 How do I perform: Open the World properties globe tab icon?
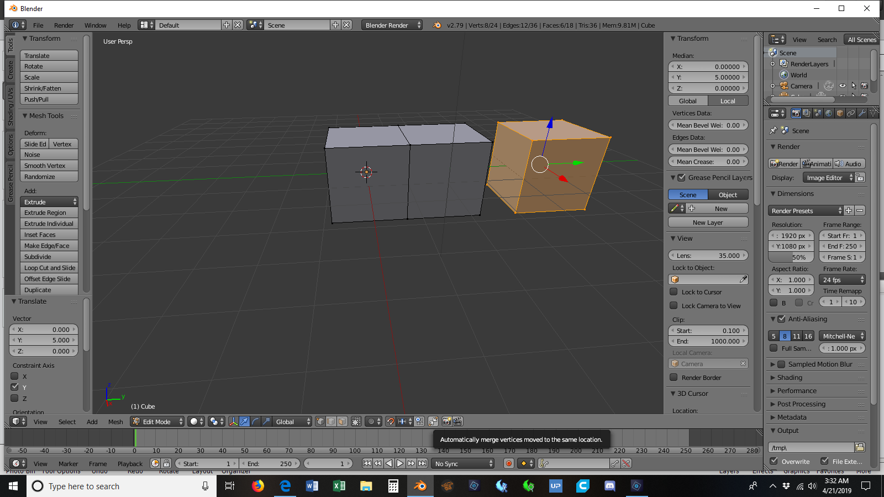coord(829,113)
